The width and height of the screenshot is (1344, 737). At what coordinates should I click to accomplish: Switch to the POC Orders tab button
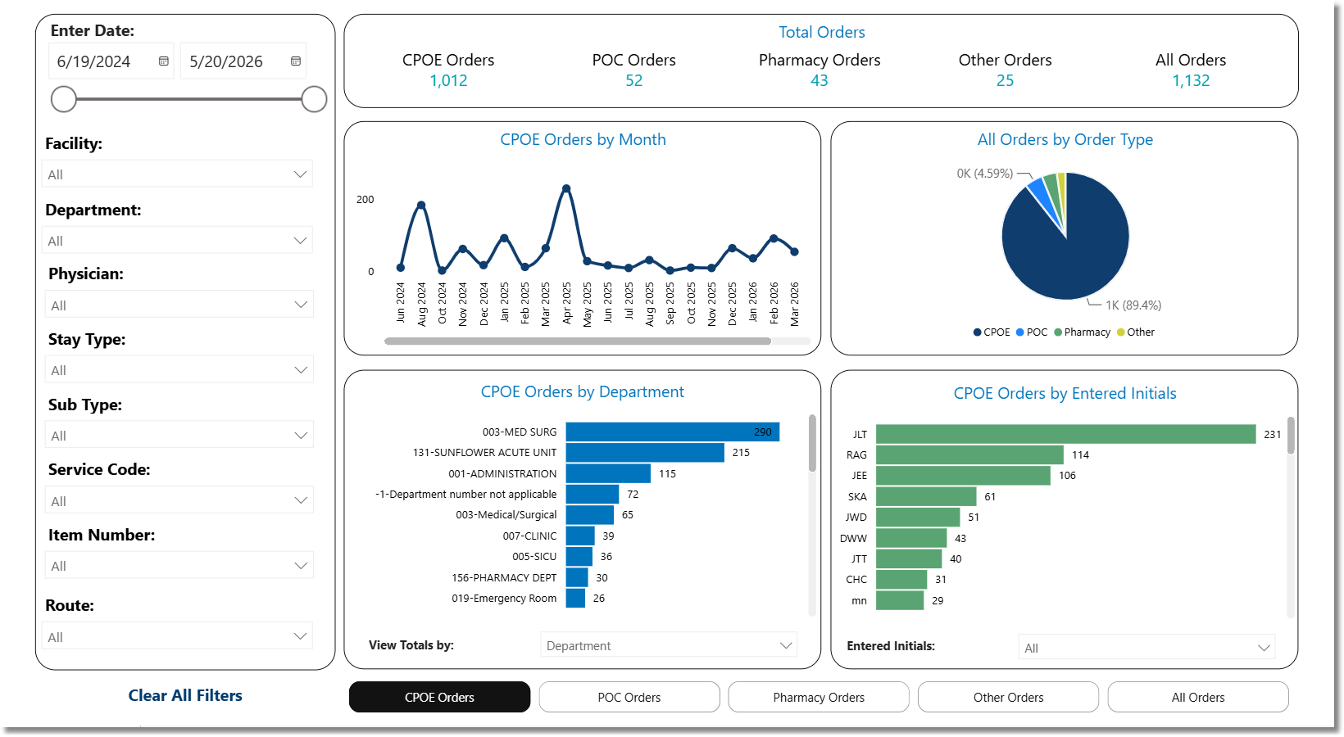tap(629, 697)
